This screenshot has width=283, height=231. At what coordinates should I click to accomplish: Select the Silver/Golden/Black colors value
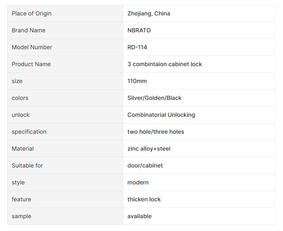click(154, 98)
